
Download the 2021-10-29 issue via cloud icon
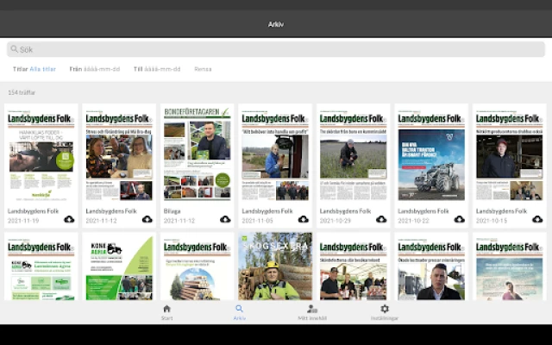pos(381,219)
